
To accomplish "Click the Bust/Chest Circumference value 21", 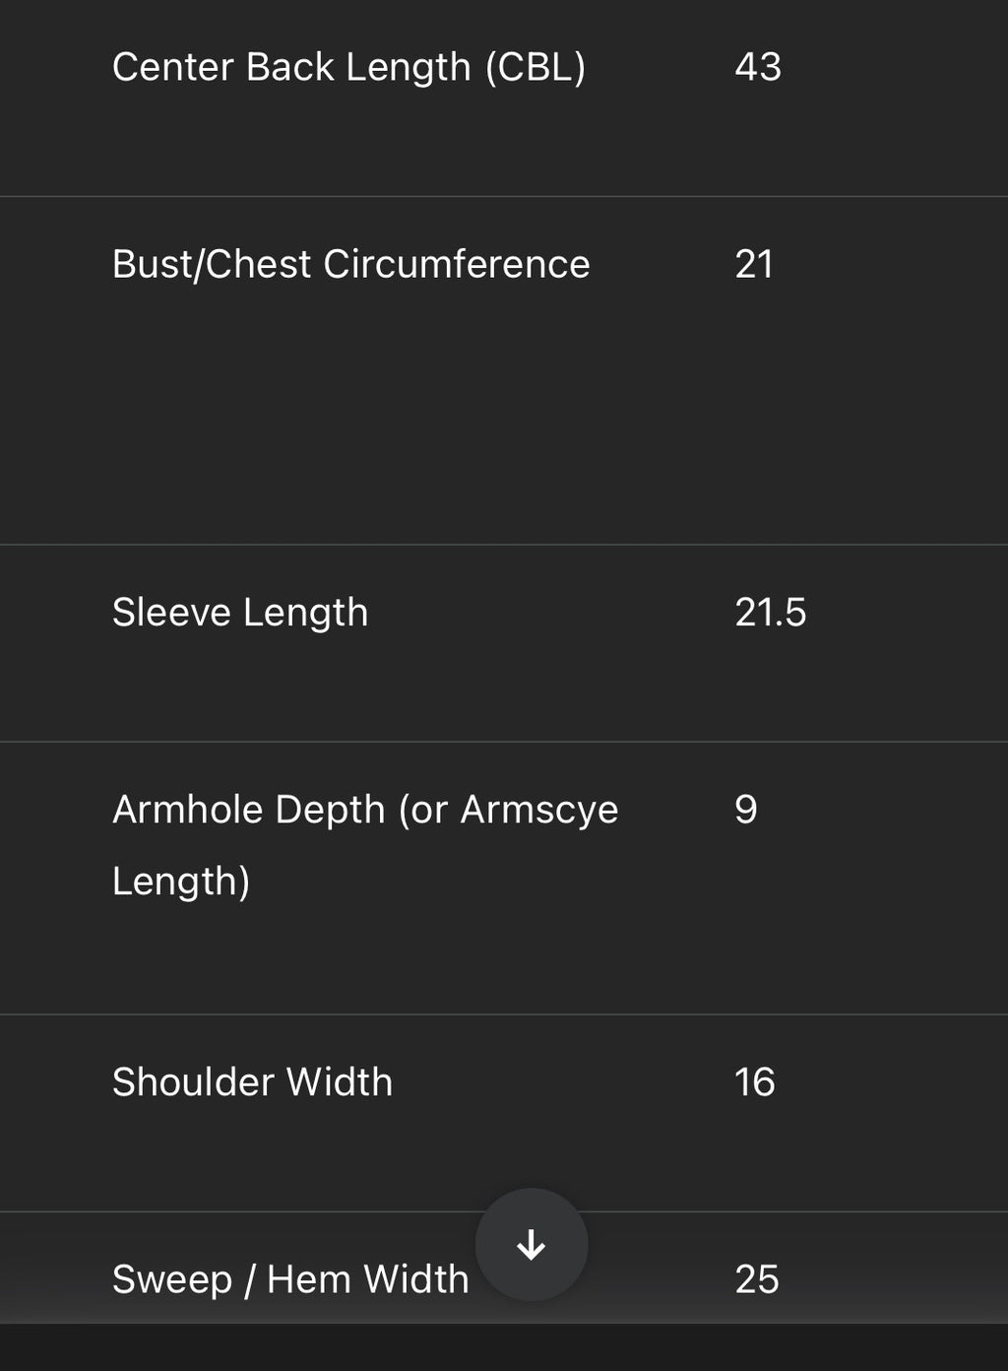I will [754, 264].
